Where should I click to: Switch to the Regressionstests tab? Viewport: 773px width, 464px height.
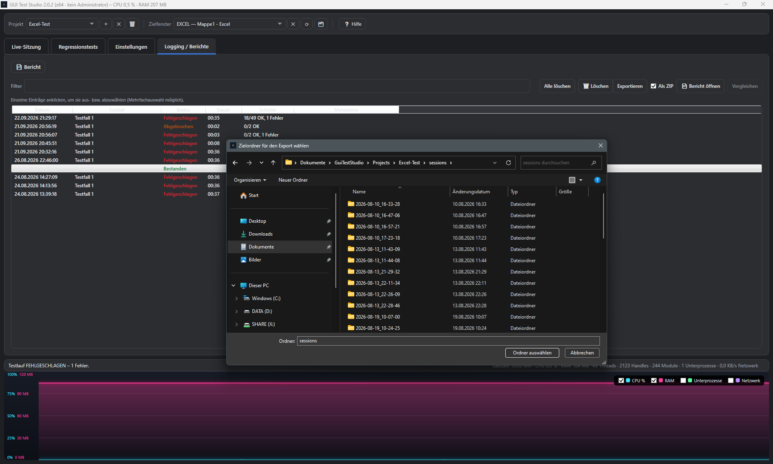(78, 47)
